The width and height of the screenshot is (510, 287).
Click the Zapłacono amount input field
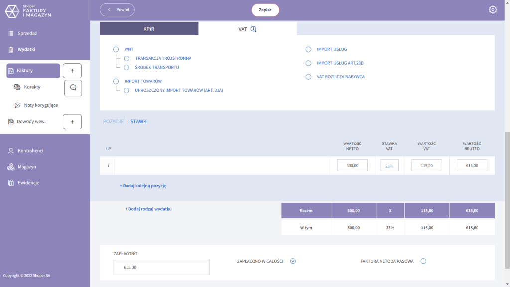click(x=161, y=267)
